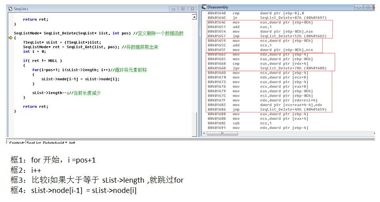Click the SeqList.c title bar text
This screenshot has height=202, width=380.
click(21, 9)
